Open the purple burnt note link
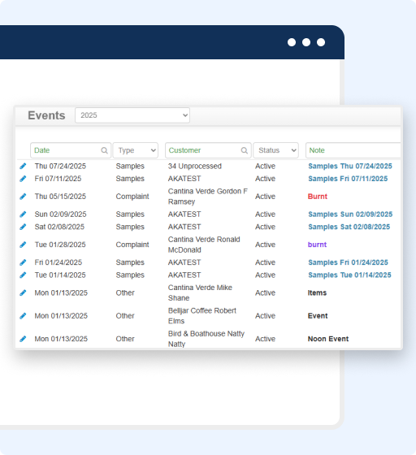Viewport: 416px width, 455px height. pos(317,245)
